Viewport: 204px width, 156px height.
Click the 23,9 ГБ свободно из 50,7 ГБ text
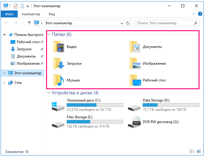tap(89, 110)
